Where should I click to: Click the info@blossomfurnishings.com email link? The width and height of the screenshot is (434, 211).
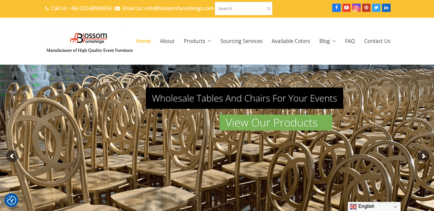coord(179,8)
